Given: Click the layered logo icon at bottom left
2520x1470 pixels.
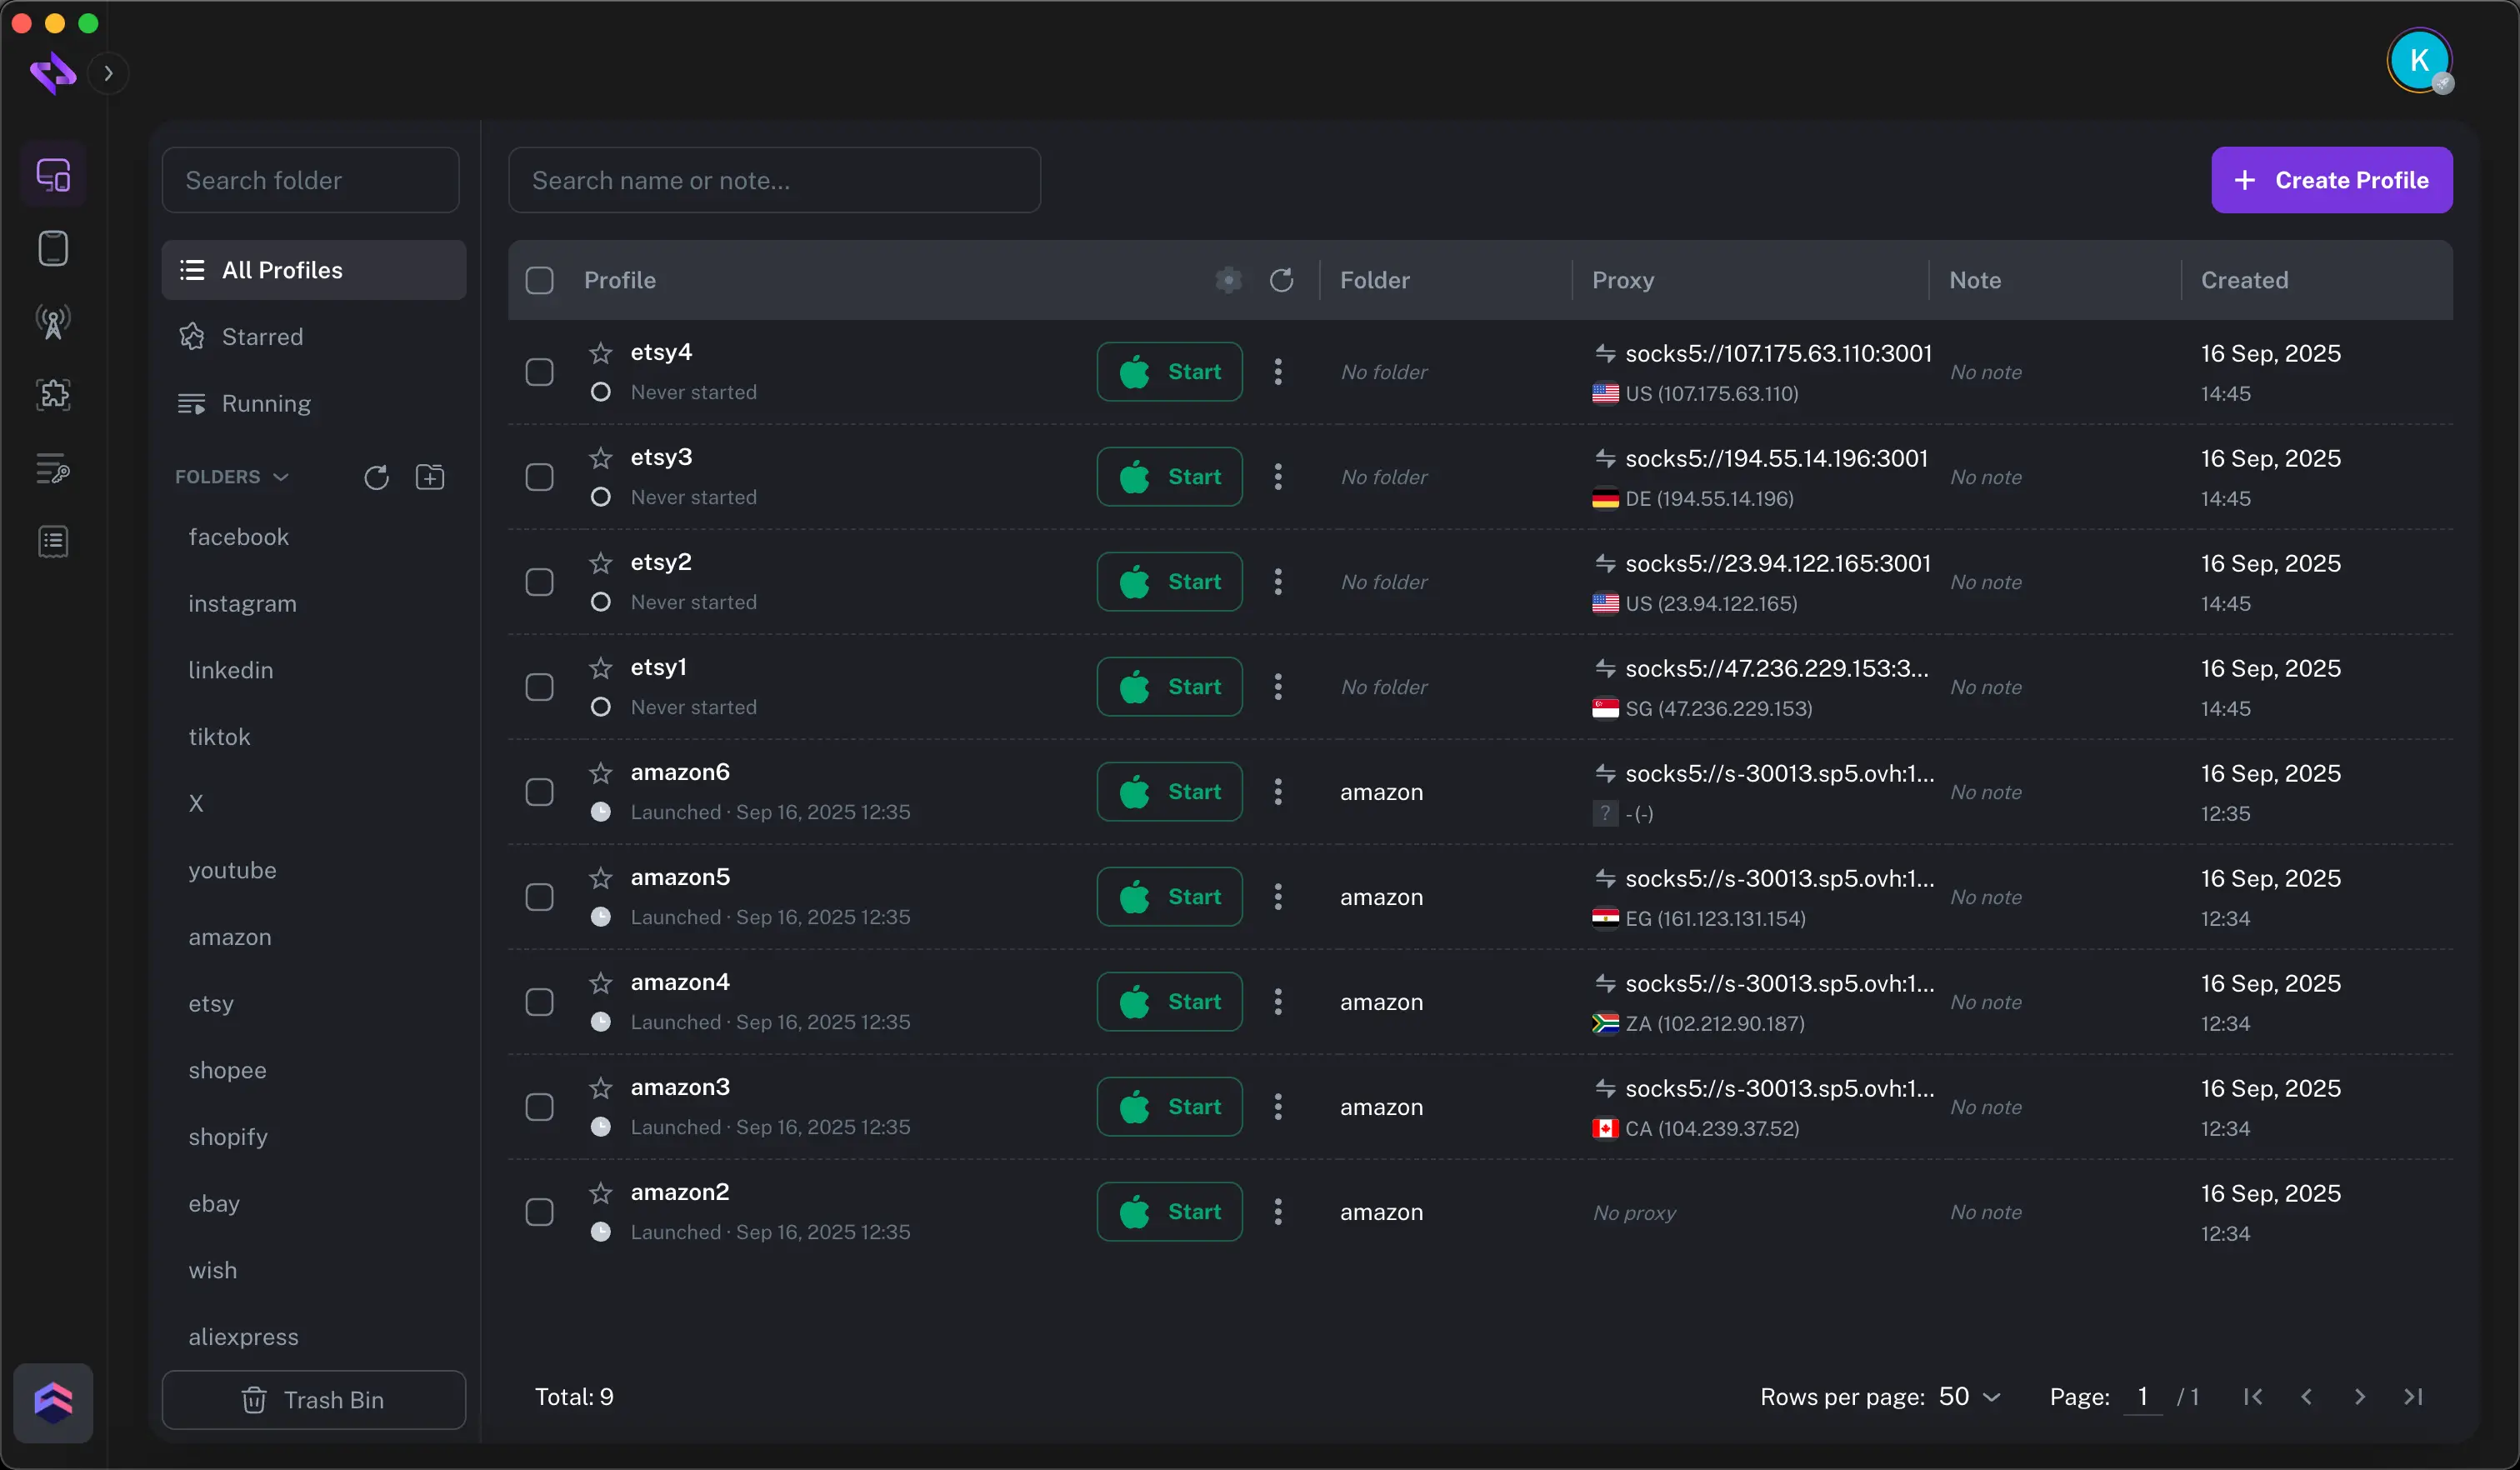Looking at the screenshot, I should [x=53, y=1402].
